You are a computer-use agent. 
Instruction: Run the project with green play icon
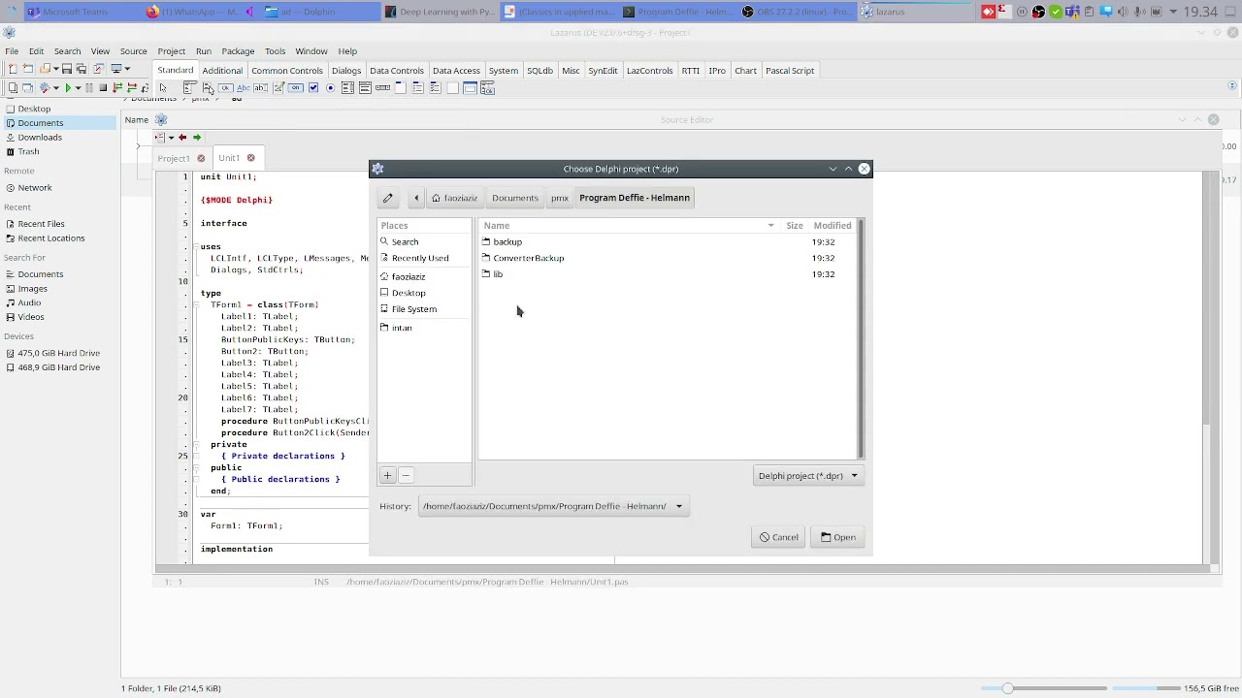tap(68, 87)
